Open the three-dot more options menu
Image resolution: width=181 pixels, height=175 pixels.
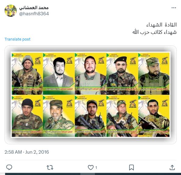(174, 8)
